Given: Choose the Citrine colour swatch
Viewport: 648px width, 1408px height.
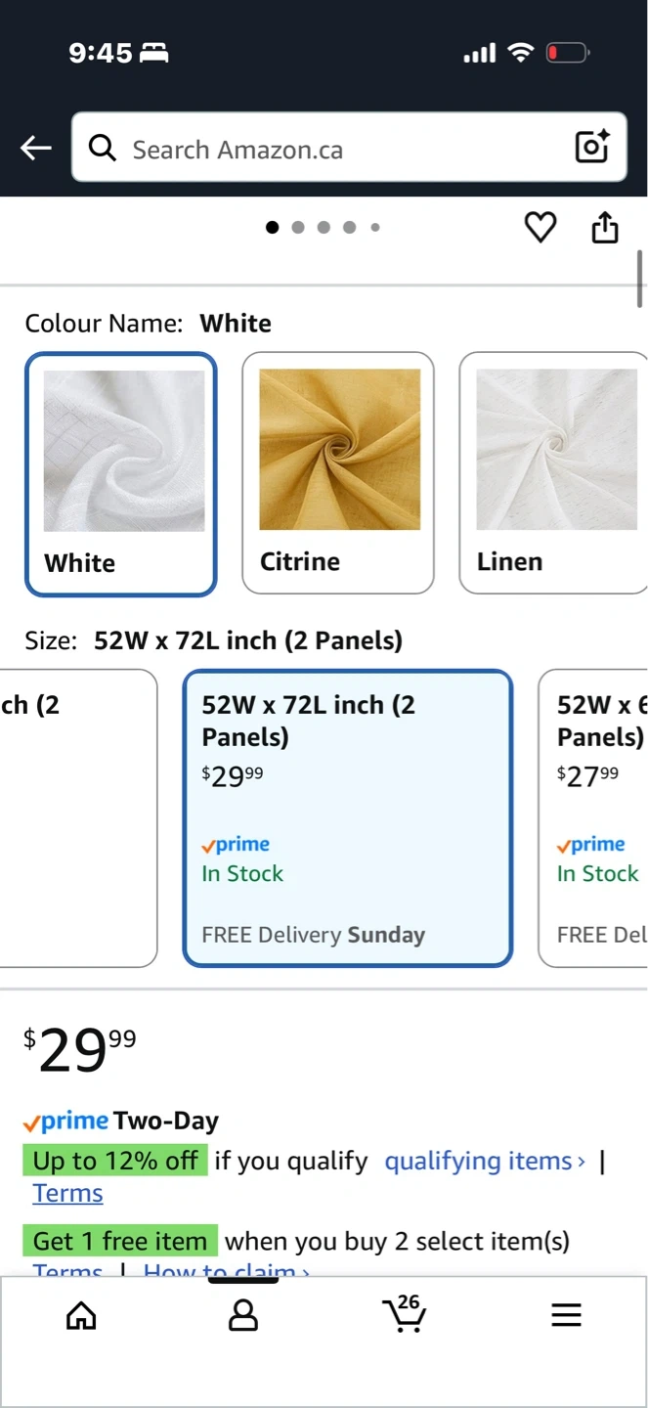Looking at the screenshot, I should click(x=338, y=473).
